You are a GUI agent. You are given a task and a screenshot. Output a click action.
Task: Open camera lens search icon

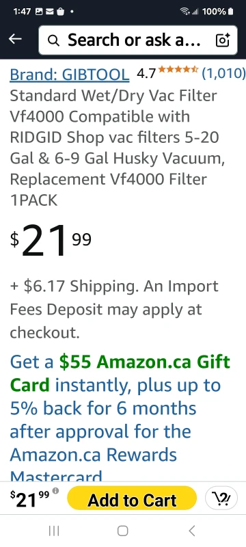[x=223, y=40]
